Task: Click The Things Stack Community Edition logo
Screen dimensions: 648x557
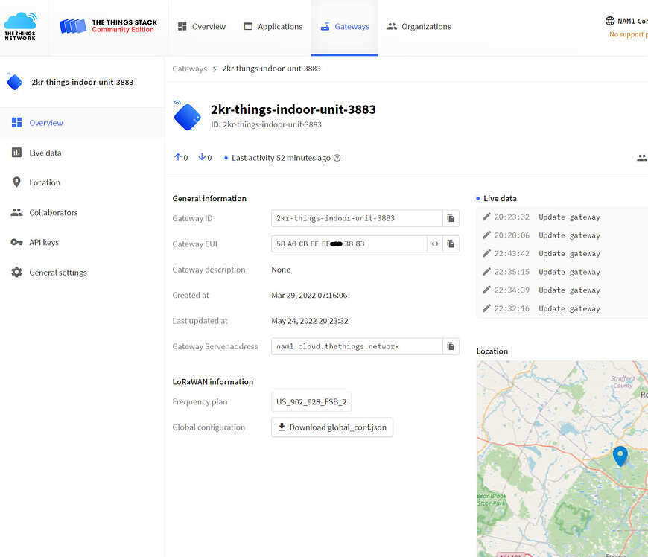Action: click(108, 25)
